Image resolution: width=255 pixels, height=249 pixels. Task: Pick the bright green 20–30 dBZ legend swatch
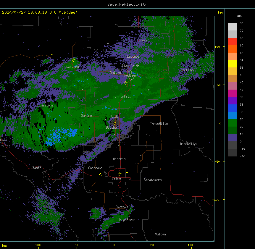pos(233,123)
